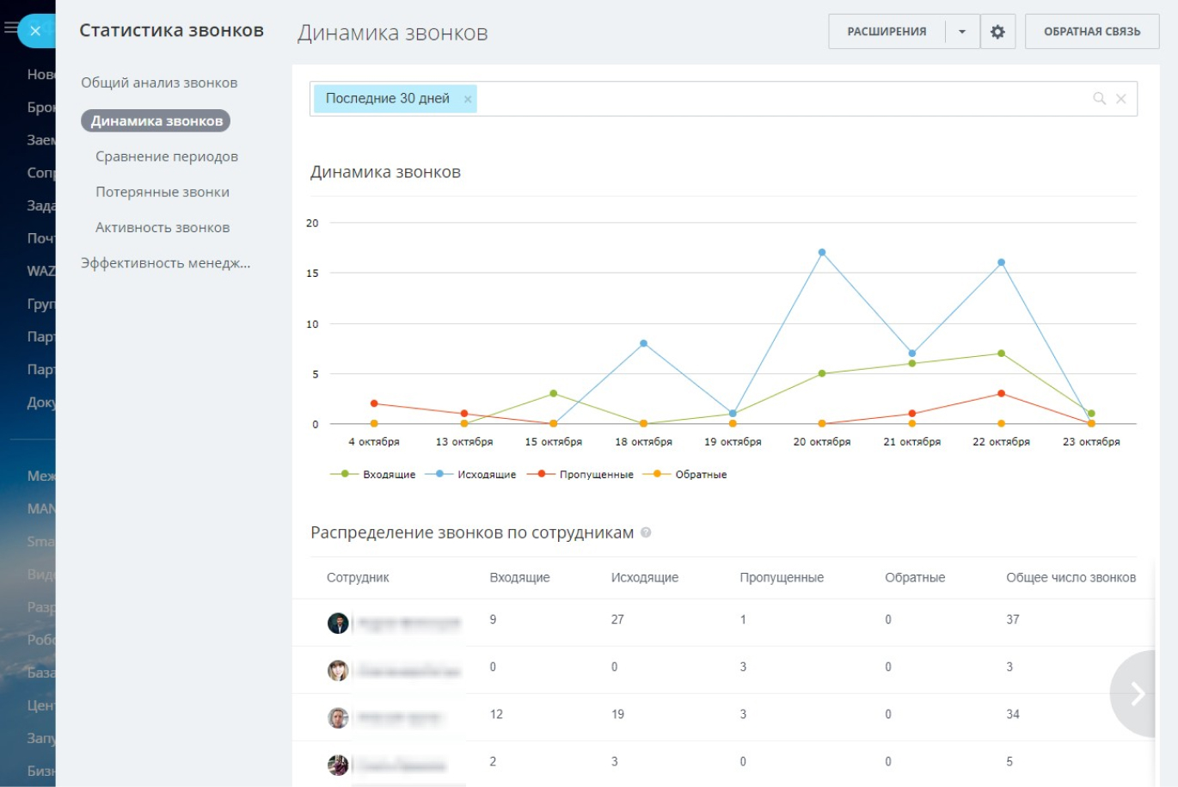Viewport: 1178px width, 787px height.
Task: Clear the filter field with X icon
Action: point(1121,99)
